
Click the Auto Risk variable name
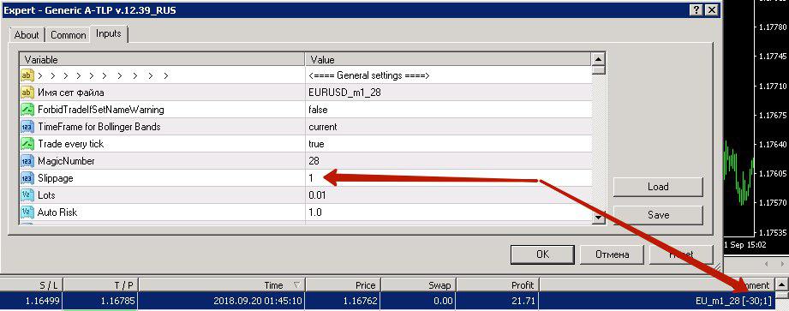pos(57,212)
